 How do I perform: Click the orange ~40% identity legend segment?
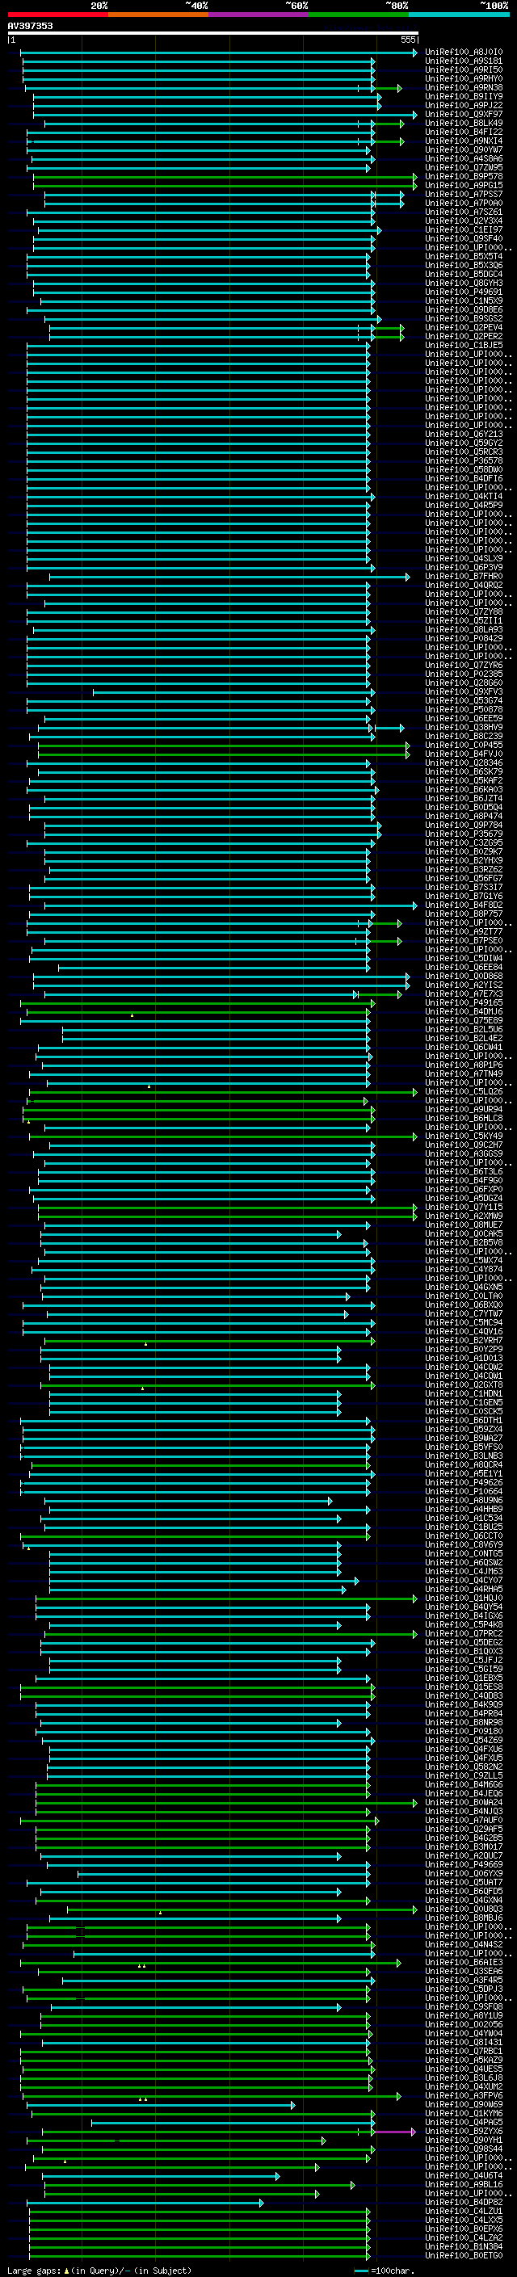158,15
